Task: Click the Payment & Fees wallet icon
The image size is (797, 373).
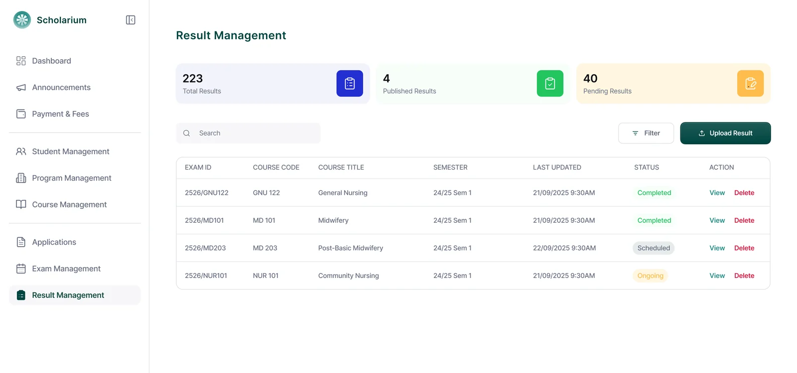Action: pos(21,114)
